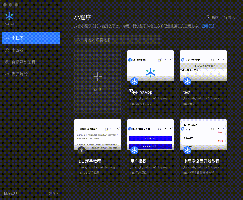The image size is (243, 200).
Task: Click the plus icon on 新建 card
Action: point(98,77)
